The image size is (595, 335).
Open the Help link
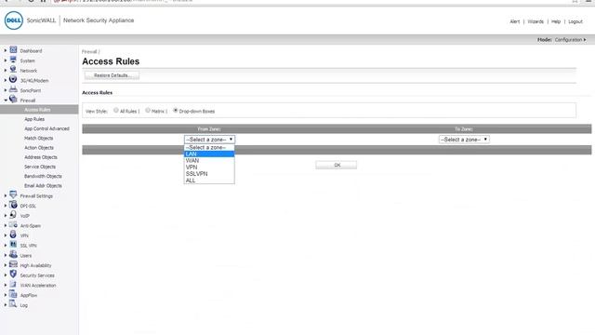[x=556, y=21]
